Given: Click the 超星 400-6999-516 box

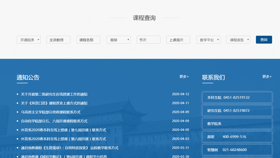Looking at the screenshot, I should coord(237,137).
